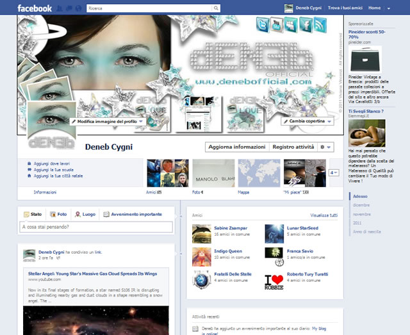Click the RSS feed icon on cover
The height and width of the screenshot is (335, 410).
click(x=320, y=25)
